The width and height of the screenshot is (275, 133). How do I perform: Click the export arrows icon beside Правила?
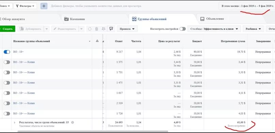click(111, 29)
